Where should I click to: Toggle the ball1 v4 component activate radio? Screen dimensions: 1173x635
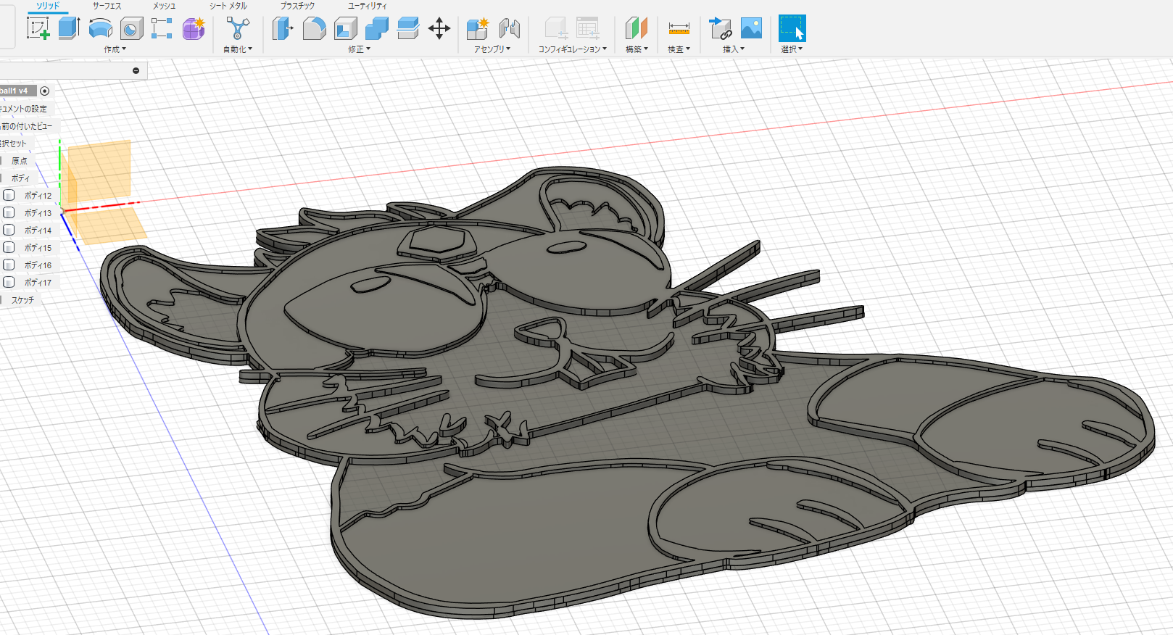click(x=45, y=91)
